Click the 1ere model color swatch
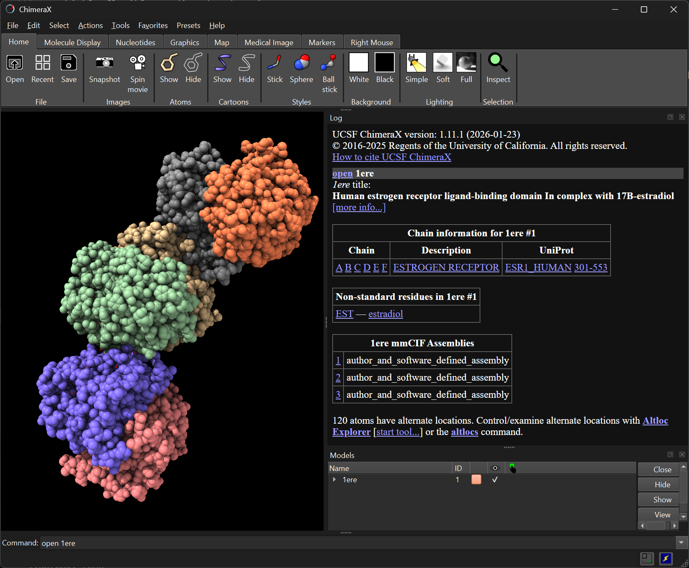Viewport: 689px width, 568px height. tap(476, 480)
